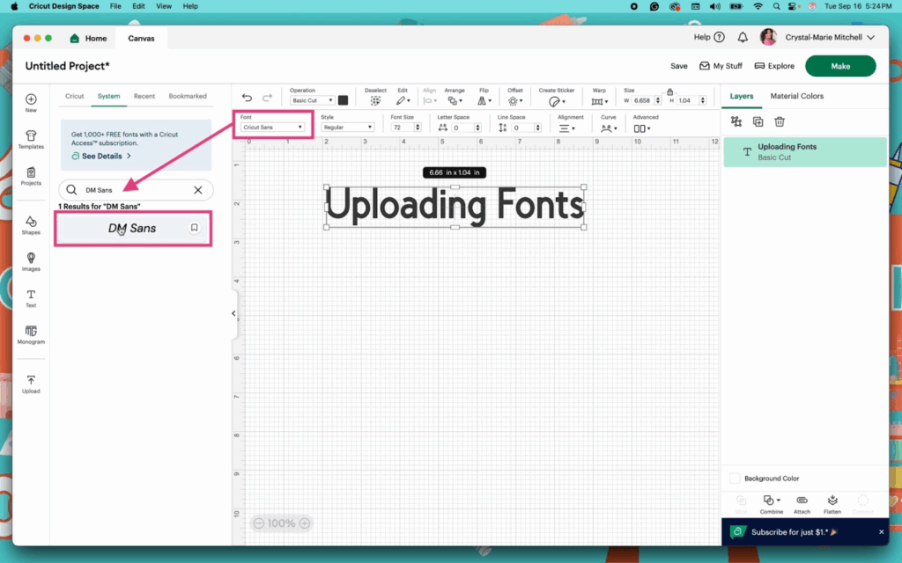
Task: Select the Uploading Fonts layer
Action: click(805, 151)
